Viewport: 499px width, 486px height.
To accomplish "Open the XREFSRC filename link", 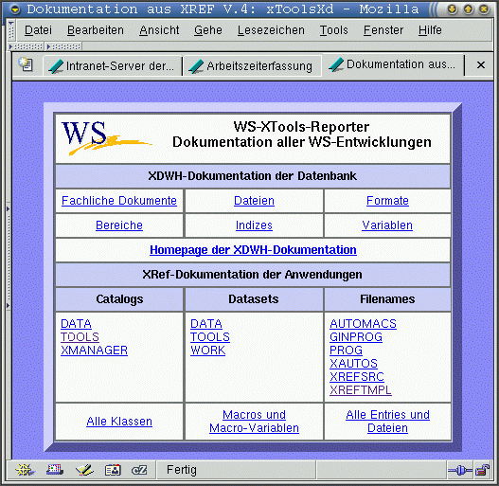I will [357, 377].
